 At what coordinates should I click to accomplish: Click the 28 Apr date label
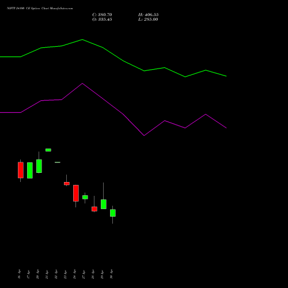pos(93,274)
